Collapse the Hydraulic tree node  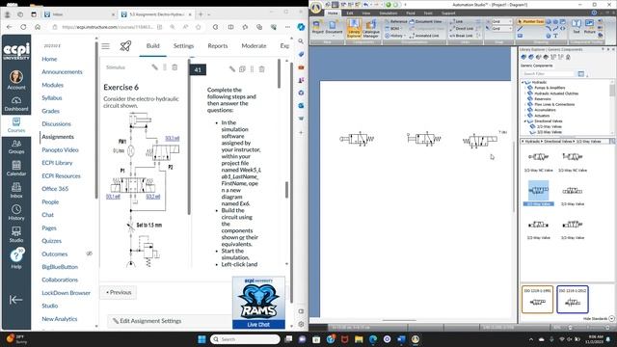(x=523, y=83)
